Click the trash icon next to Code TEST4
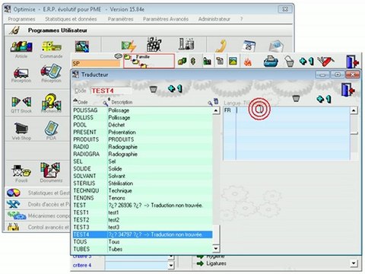The width and height of the screenshot is (365, 274). click(x=154, y=89)
